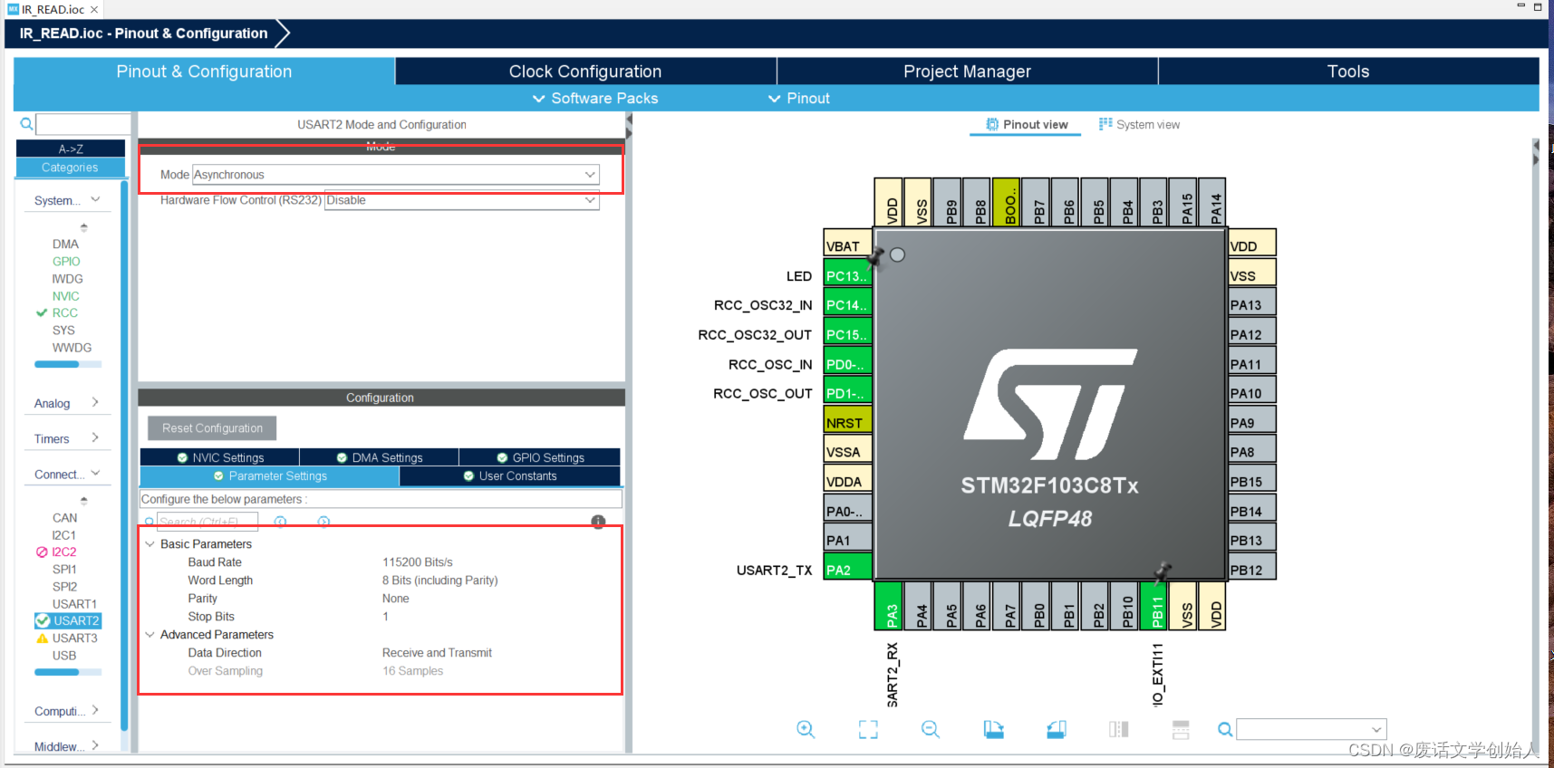Click the parameter search field
The image size is (1554, 768).
point(208,522)
